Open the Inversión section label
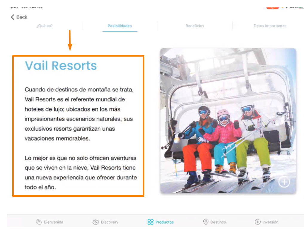304x229 pixels. pyautogui.click(x=270, y=222)
